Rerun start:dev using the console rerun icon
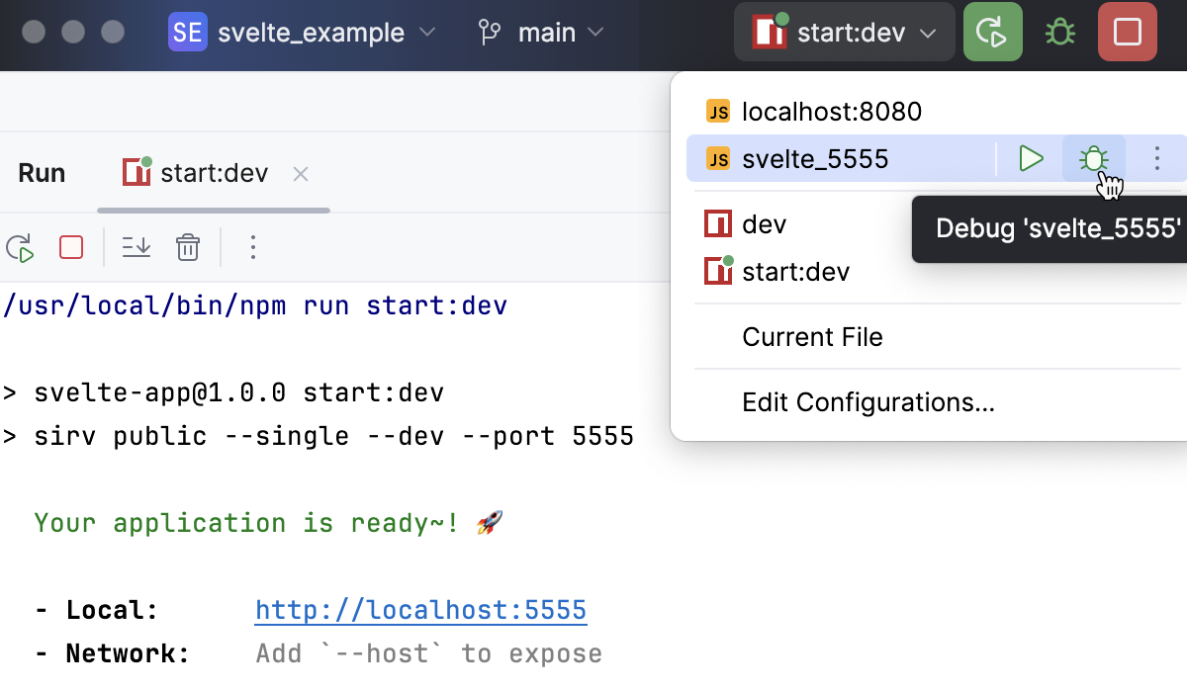The height and width of the screenshot is (692, 1187). [20, 247]
